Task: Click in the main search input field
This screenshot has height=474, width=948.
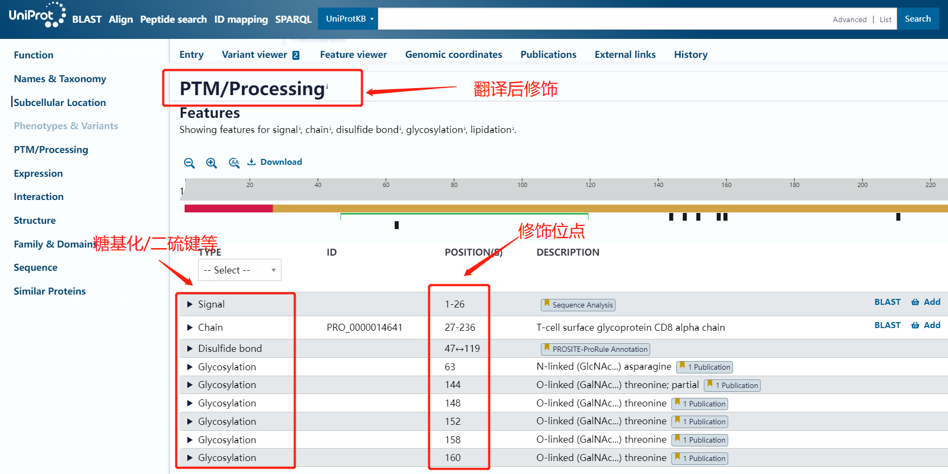Action: tap(601, 19)
